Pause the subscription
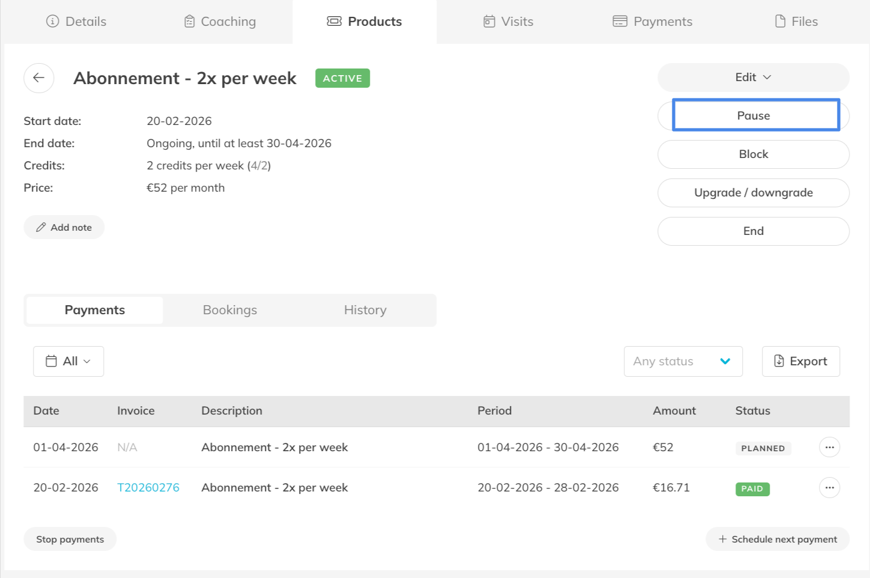The height and width of the screenshot is (578, 870). click(x=753, y=116)
